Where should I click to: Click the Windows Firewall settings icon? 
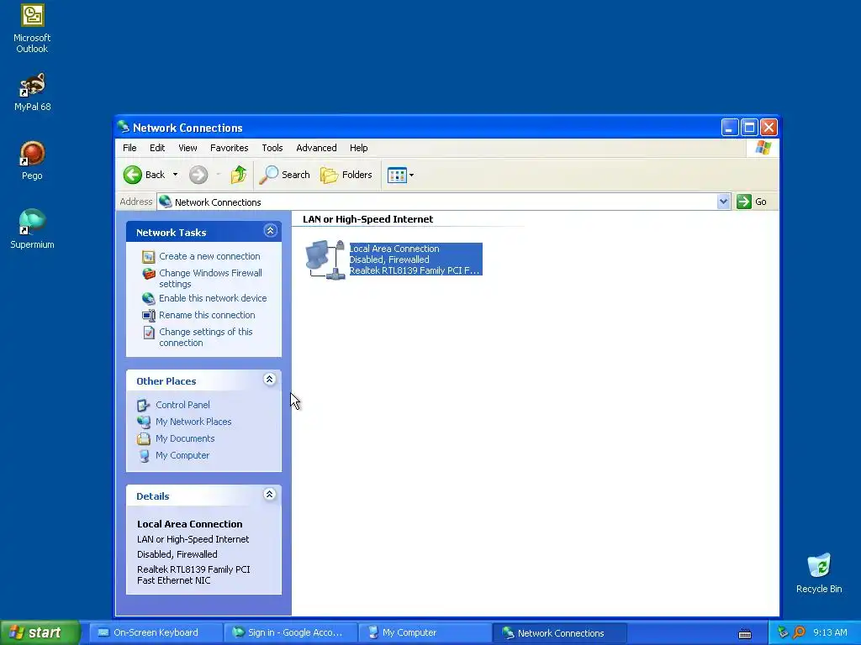(x=148, y=273)
